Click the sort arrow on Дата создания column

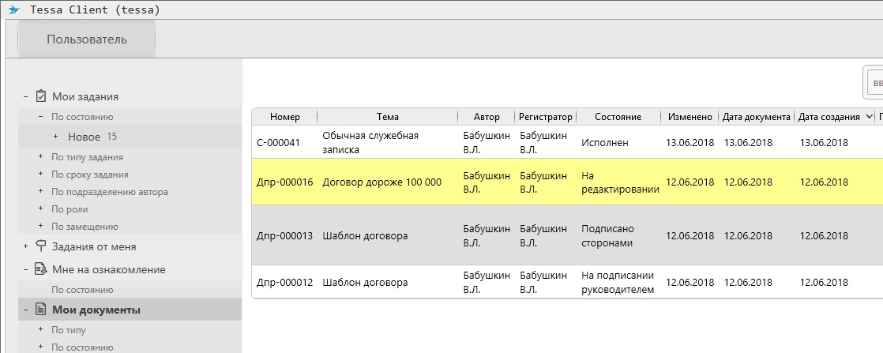pos(869,117)
